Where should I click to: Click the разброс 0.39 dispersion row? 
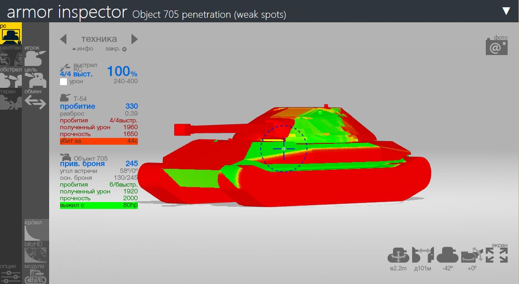(99, 113)
